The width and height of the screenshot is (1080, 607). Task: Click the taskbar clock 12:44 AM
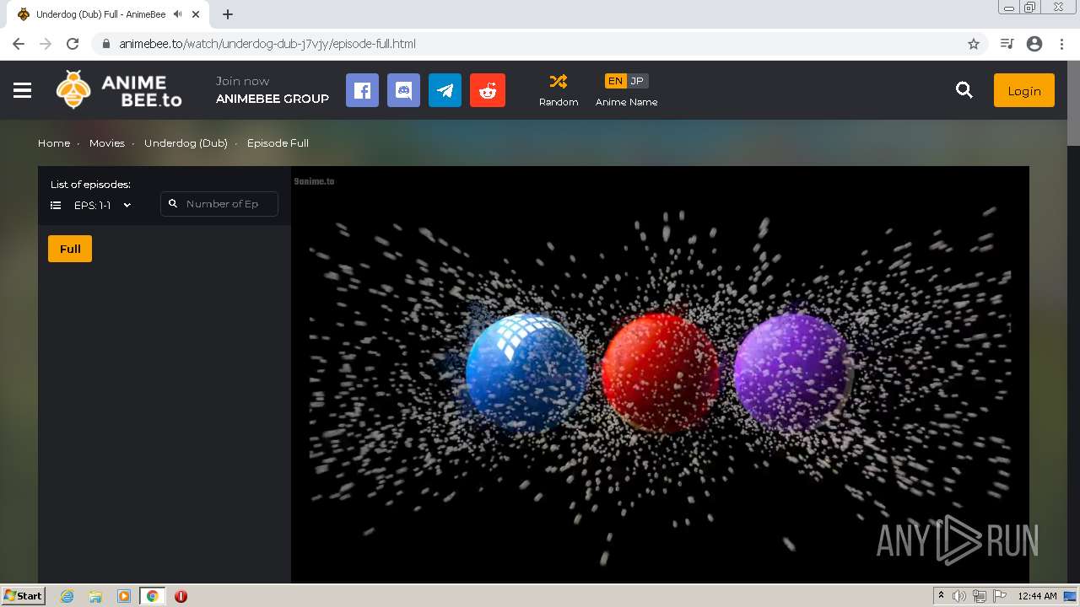[x=1037, y=596]
